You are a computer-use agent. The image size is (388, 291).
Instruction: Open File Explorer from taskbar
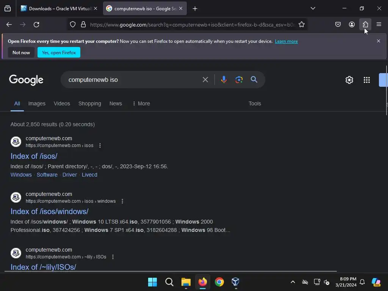186,282
